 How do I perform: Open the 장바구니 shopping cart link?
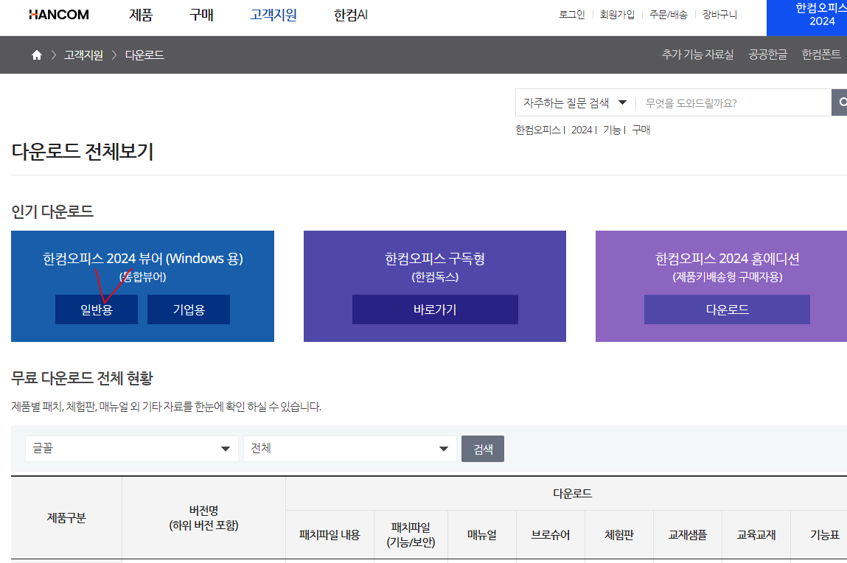[719, 14]
